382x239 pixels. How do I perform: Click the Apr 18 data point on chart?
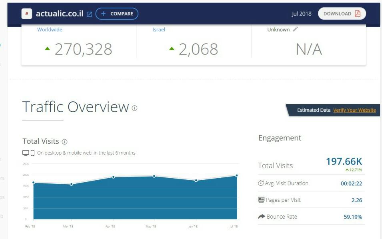click(114, 177)
